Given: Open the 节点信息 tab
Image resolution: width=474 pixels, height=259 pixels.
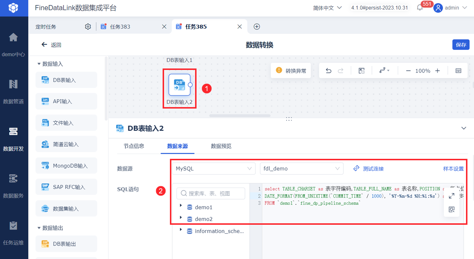Looking at the screenshot, I should point(134,146).
